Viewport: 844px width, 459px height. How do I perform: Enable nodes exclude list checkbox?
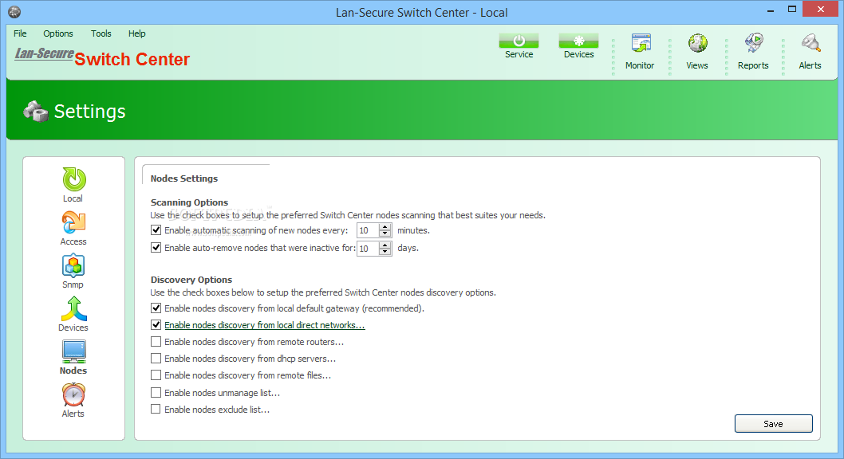click(x=156, y=409)
